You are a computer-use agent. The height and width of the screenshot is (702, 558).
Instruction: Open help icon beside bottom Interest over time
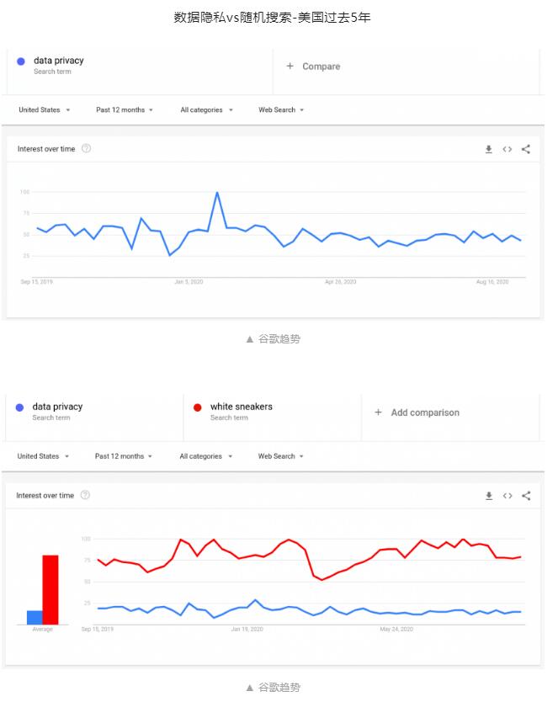(x=85, y=495)
